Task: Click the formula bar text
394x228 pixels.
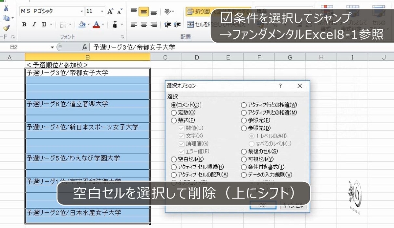Action: [135, 48]
